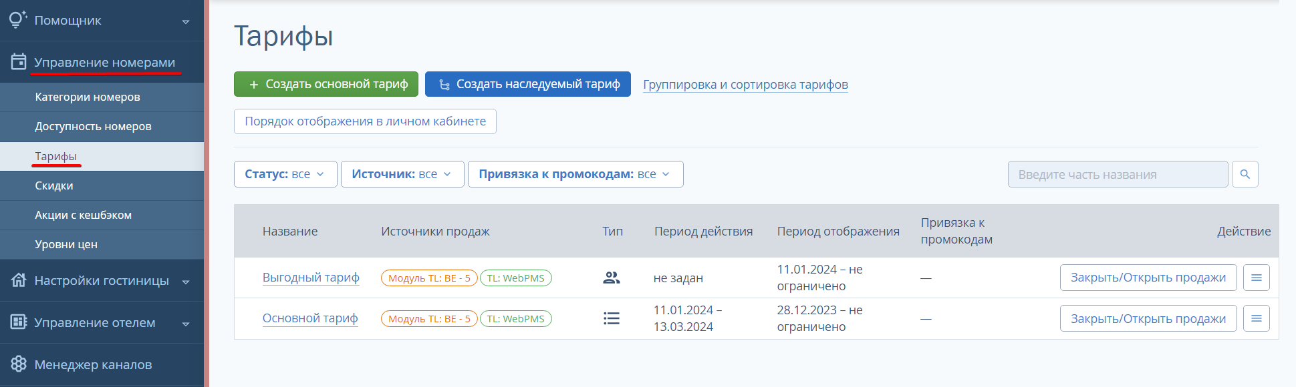Click the 11.01.2024 – не ограничено cell
The image size is (1296, 387).
[820, 278]
